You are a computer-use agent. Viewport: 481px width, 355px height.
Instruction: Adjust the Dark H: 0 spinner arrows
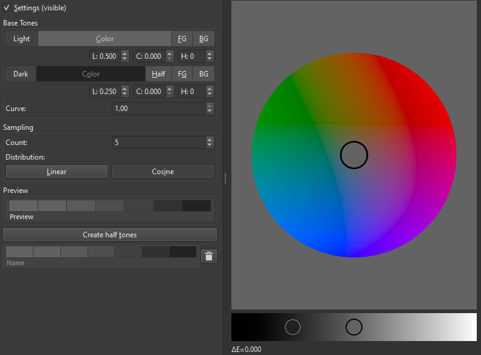[x=210, y=92]
